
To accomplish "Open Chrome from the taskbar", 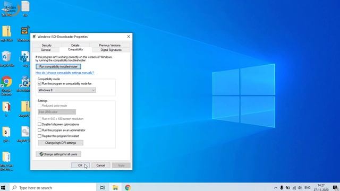I will pos(127,187).
